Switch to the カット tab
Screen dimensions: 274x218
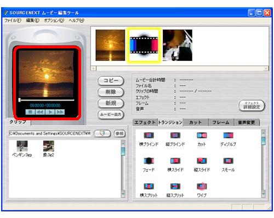[196, 122]
